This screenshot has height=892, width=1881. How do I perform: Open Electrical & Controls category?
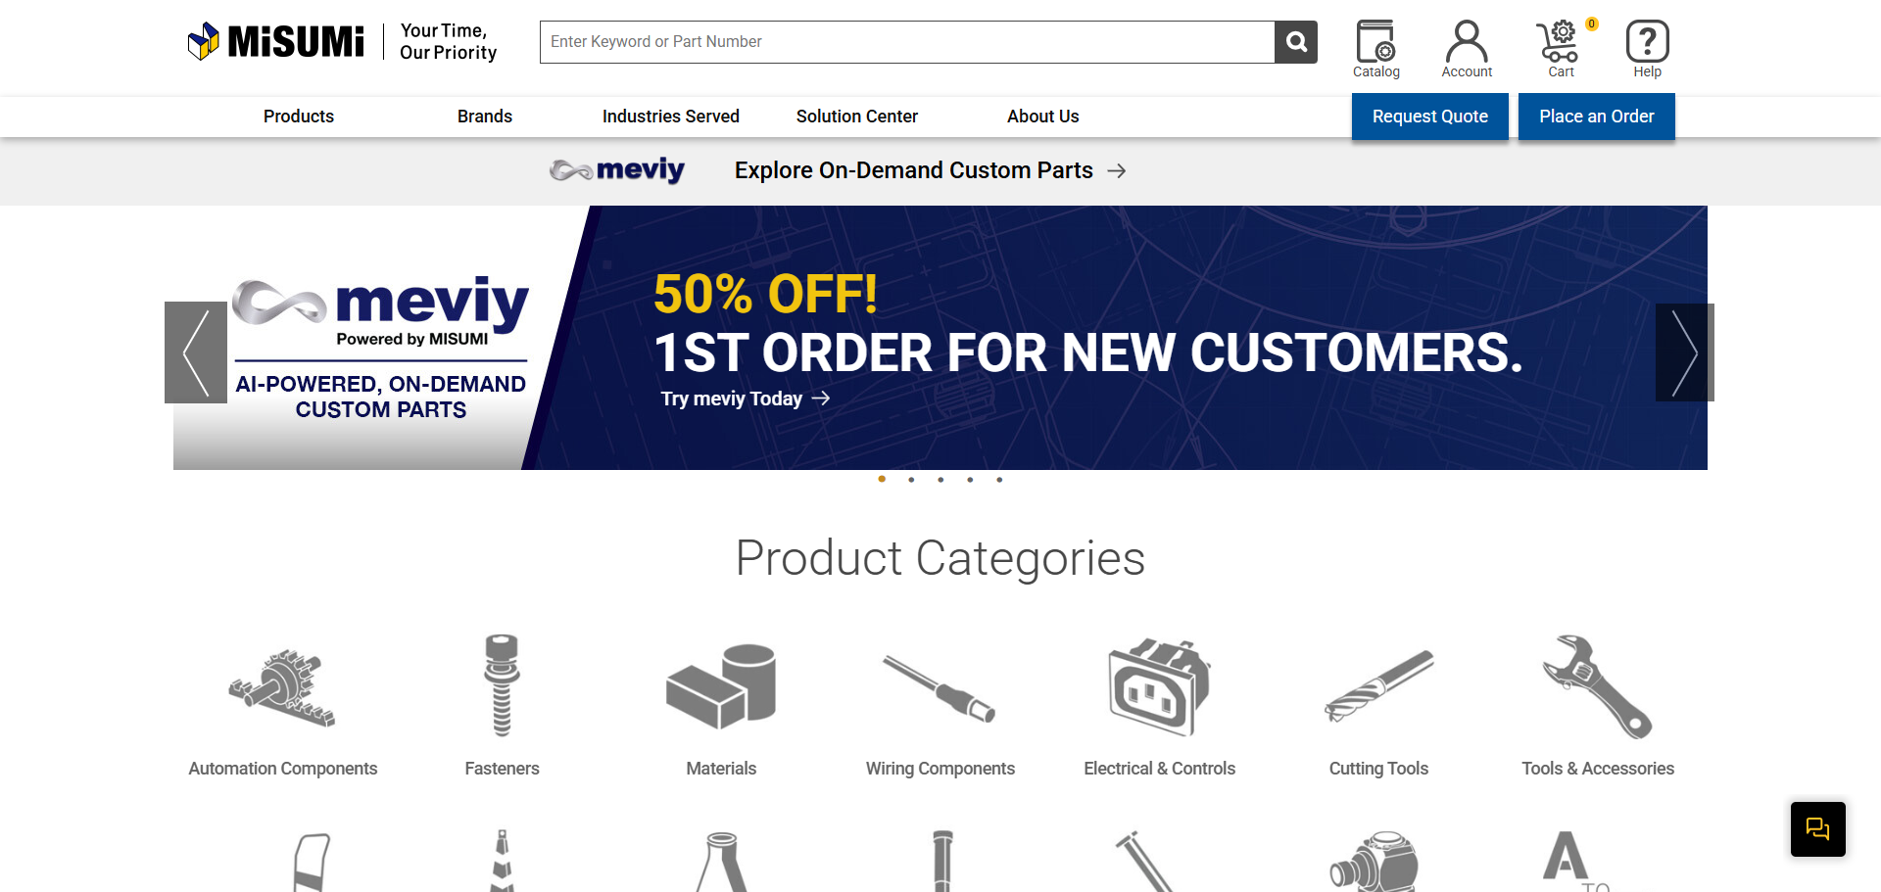coord(1159,707)
